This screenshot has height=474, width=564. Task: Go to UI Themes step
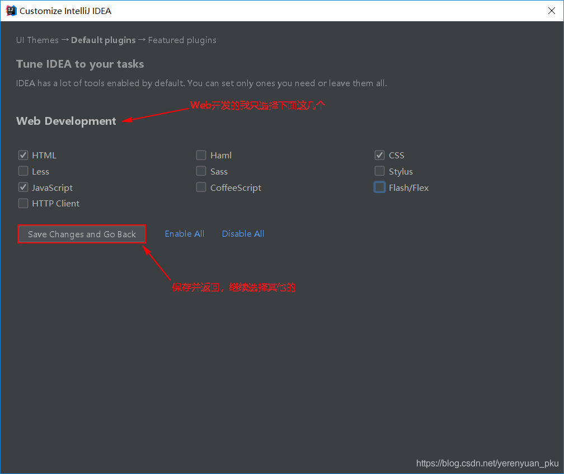tap(37, 40)
